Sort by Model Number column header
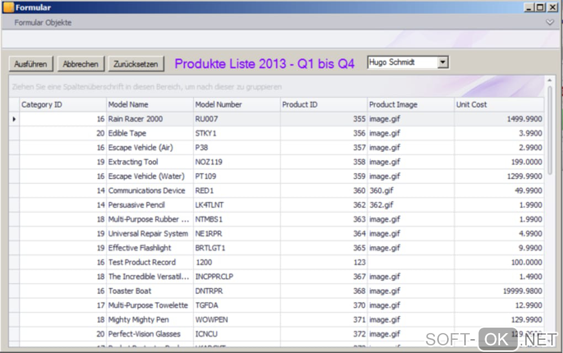Image resolution: width=563 pixels, height=353 pixels. click(237, 105)
